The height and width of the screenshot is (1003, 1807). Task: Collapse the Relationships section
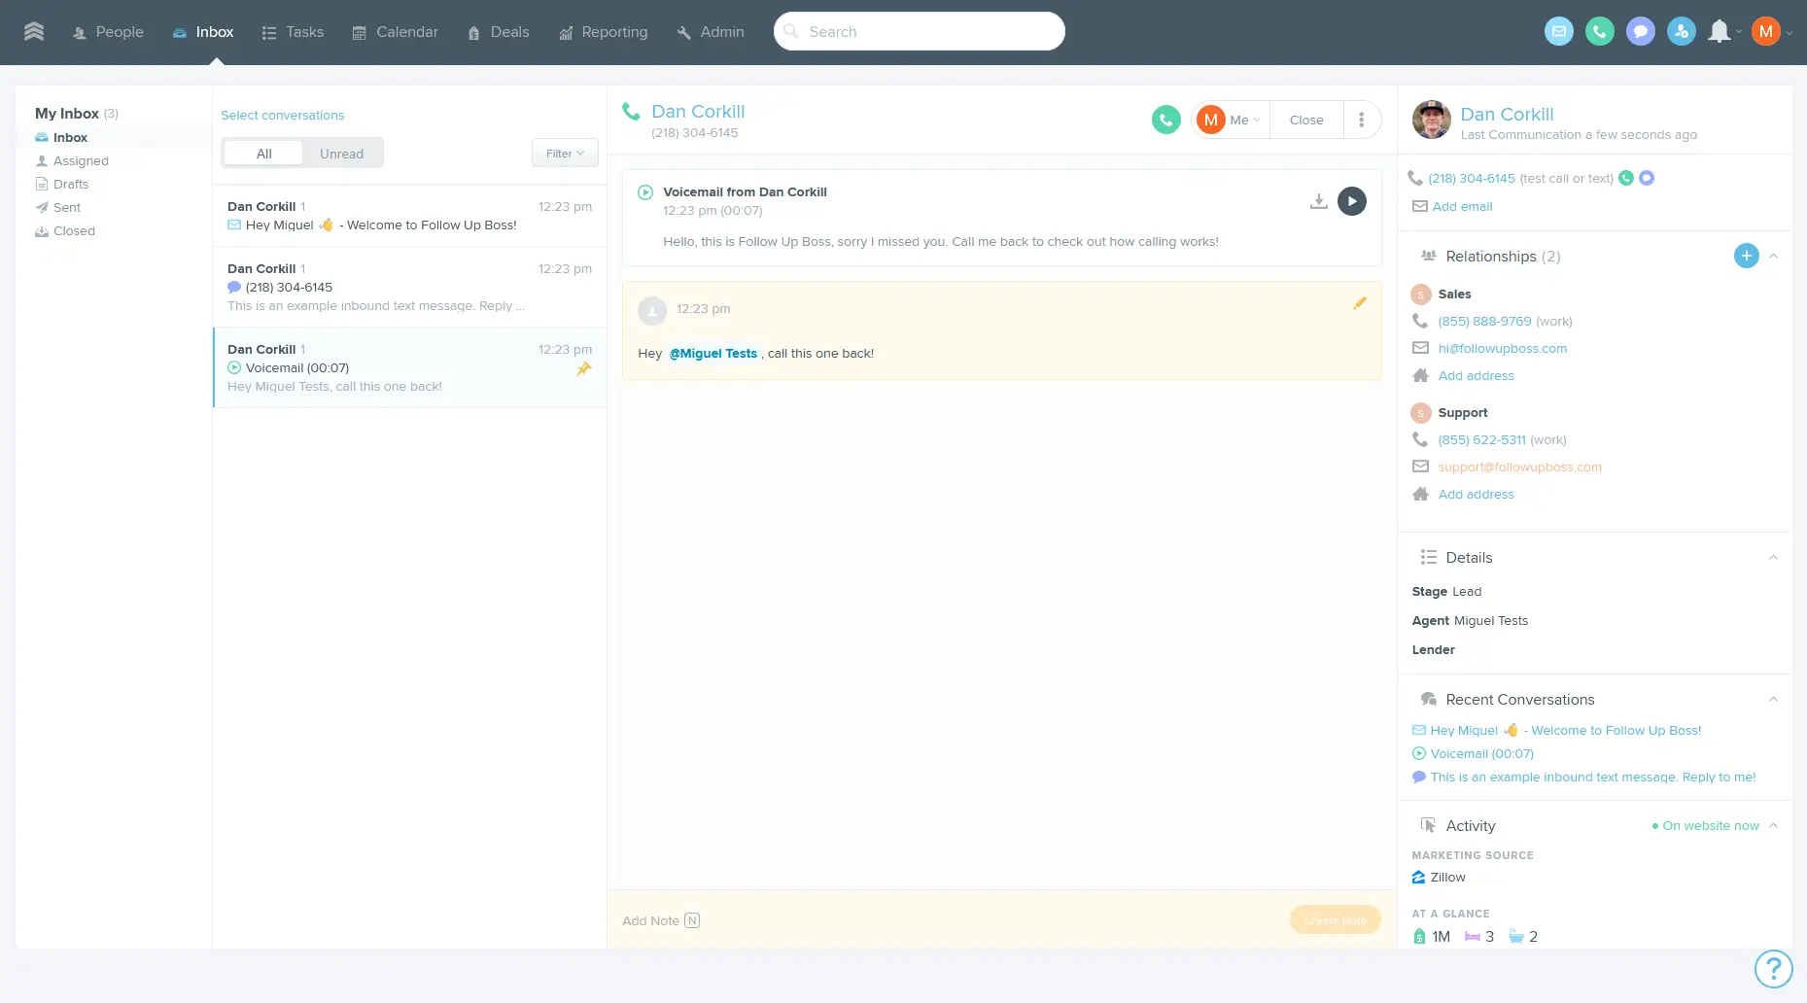[1775, 256]
